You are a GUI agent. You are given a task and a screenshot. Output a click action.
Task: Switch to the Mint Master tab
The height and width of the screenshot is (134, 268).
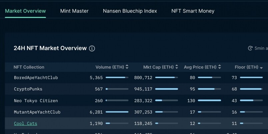point(74,11)
